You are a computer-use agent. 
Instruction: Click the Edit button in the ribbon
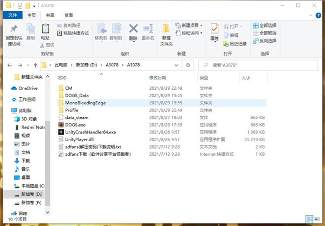(231, 35)
